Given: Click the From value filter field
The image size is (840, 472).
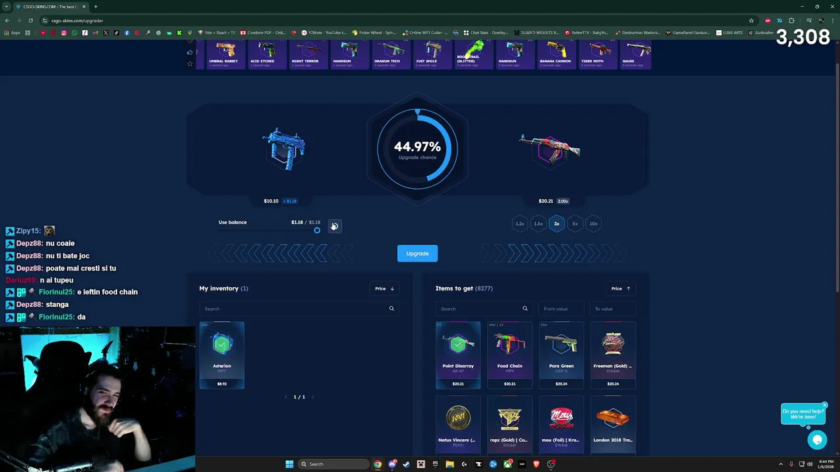Looking at the screenshot, I should coord(562,309).
